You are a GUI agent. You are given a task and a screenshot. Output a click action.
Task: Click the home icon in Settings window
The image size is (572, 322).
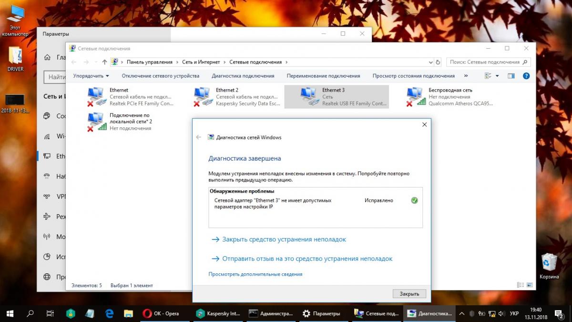47,57
